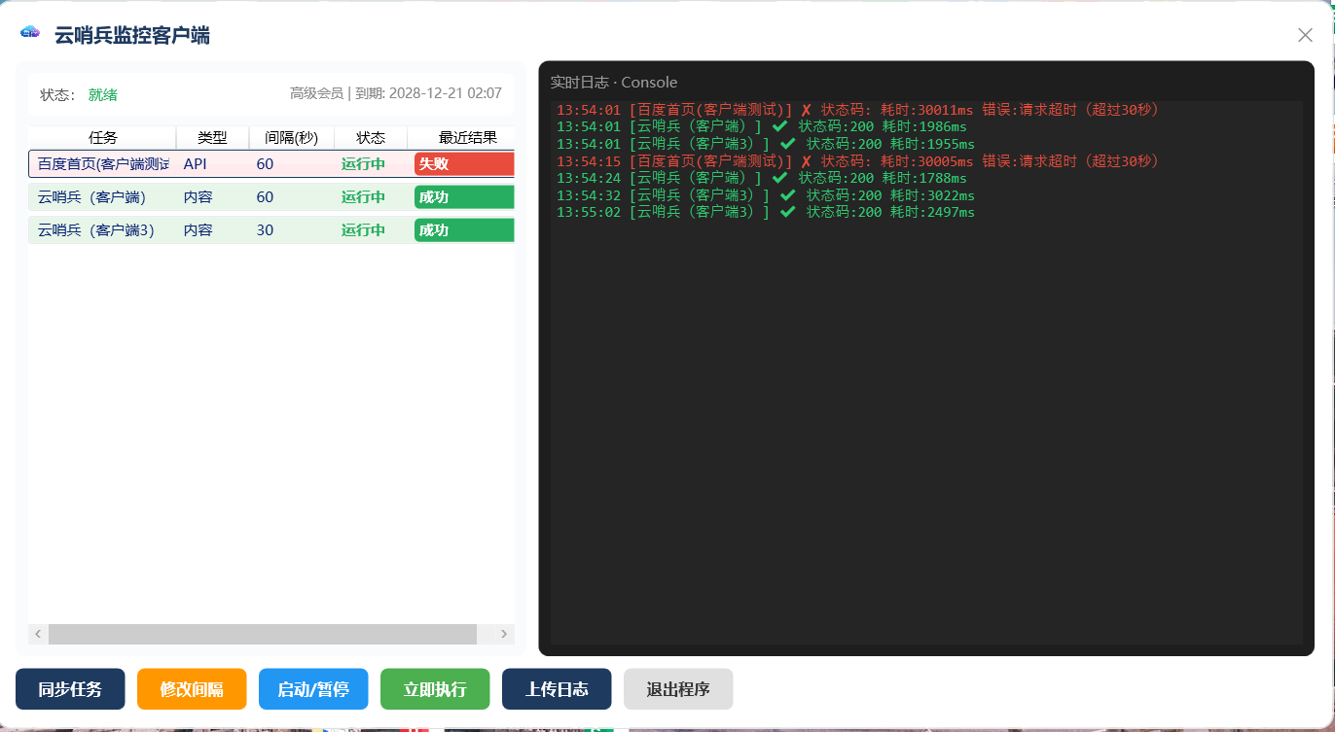This screenshot has height=732, width=1335.
Task: Click log line with 耗时:1955ms
Action: [766, 144]
